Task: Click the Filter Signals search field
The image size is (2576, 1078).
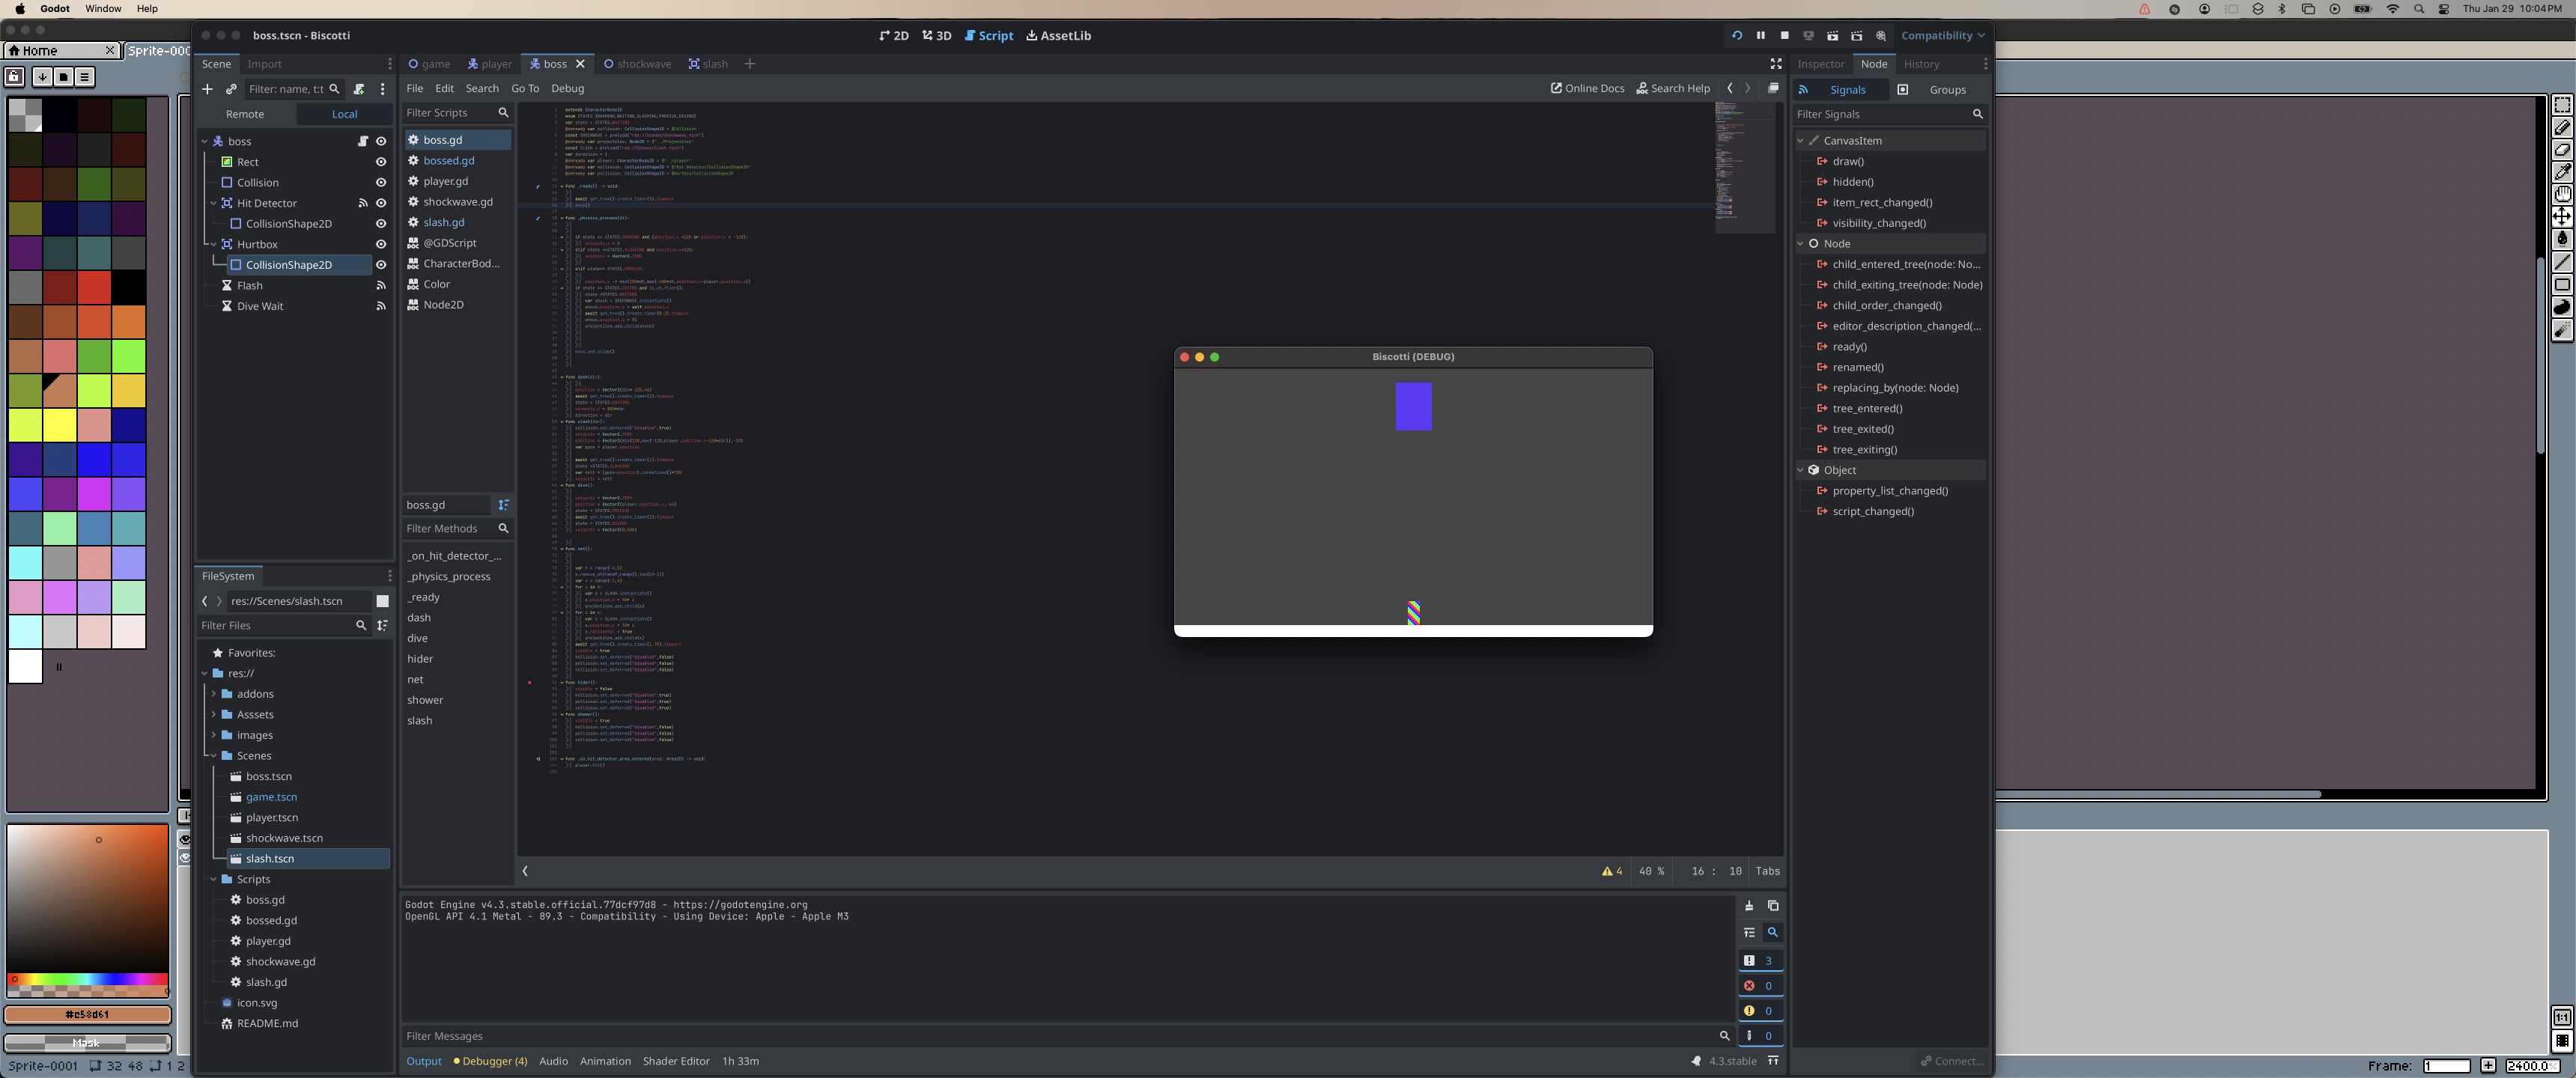Action: tap(1880, 114)
